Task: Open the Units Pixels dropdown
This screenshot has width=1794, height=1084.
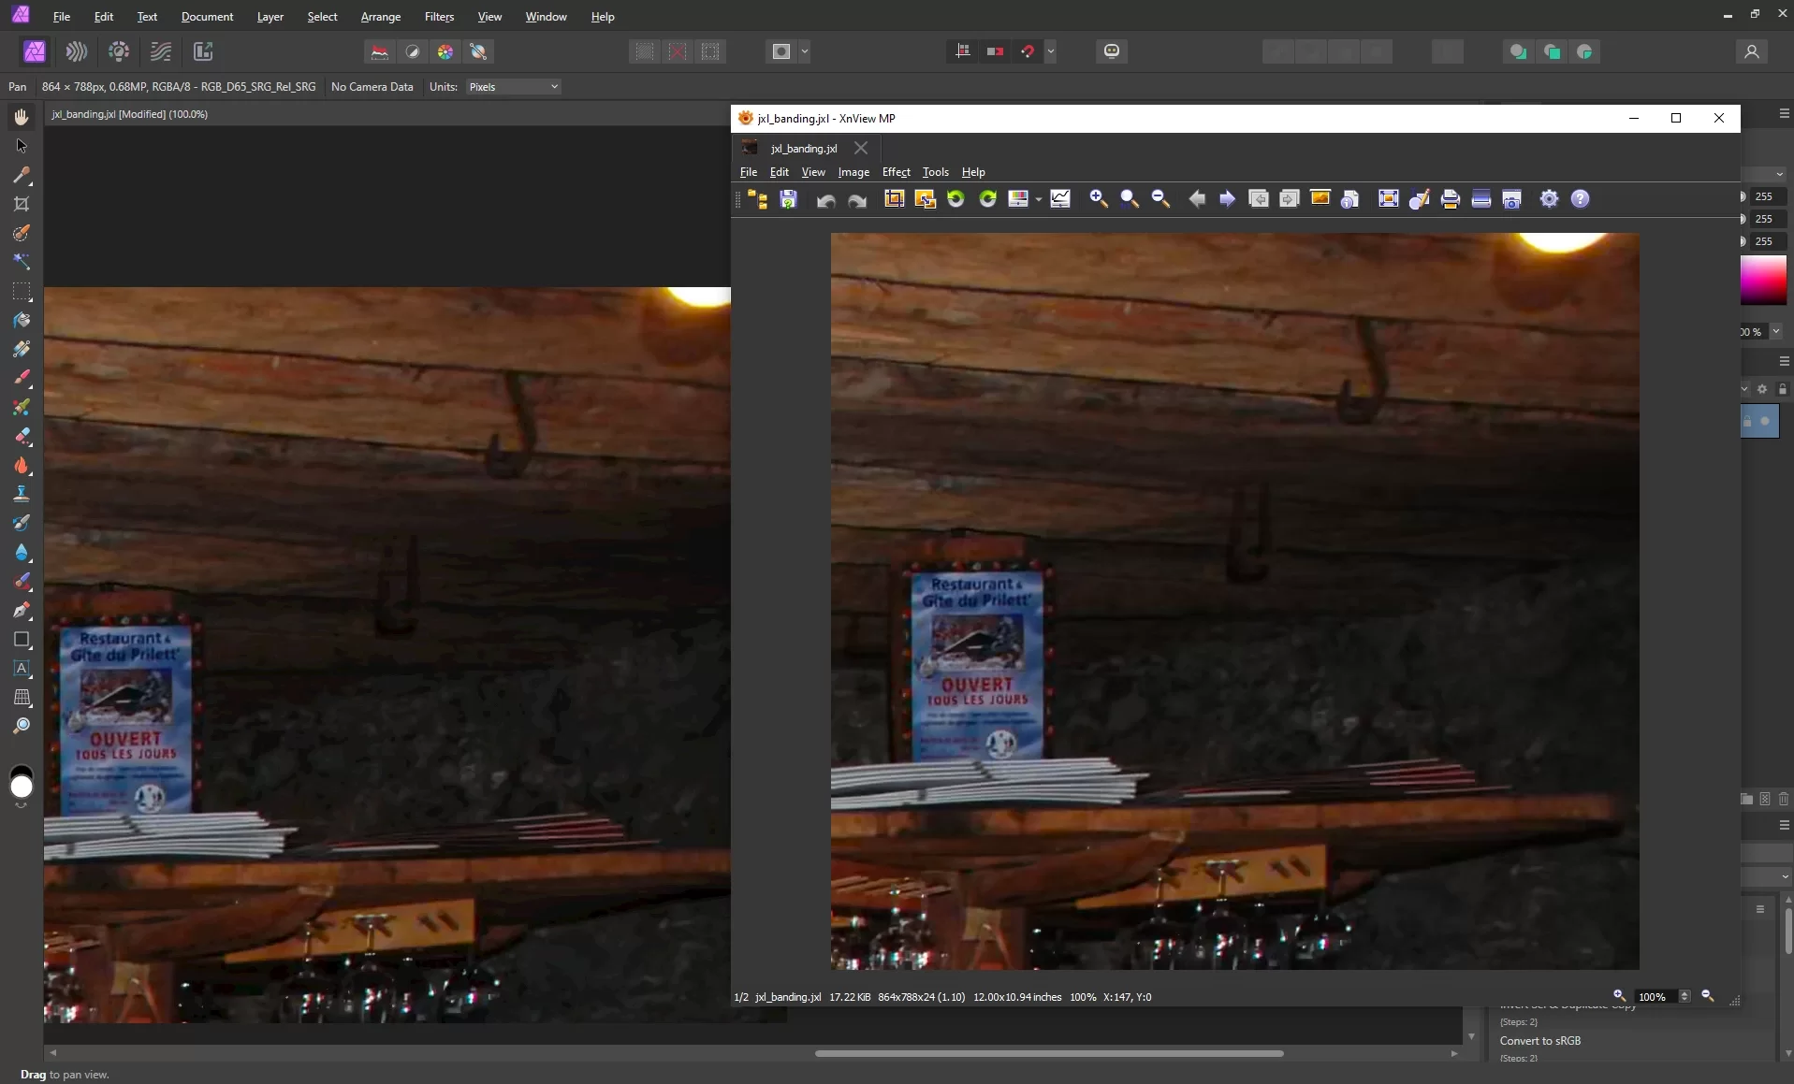Action: (x=513, y=87)
